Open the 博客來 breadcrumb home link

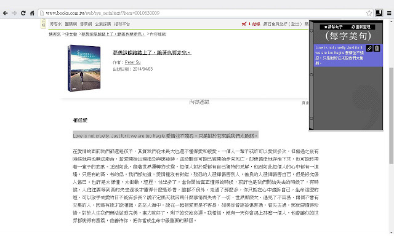55,34
